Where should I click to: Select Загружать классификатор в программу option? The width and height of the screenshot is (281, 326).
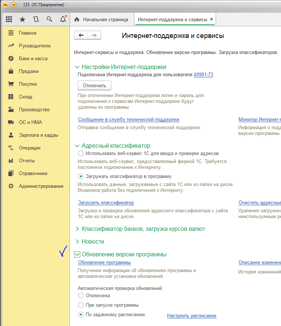pos(81,176)
